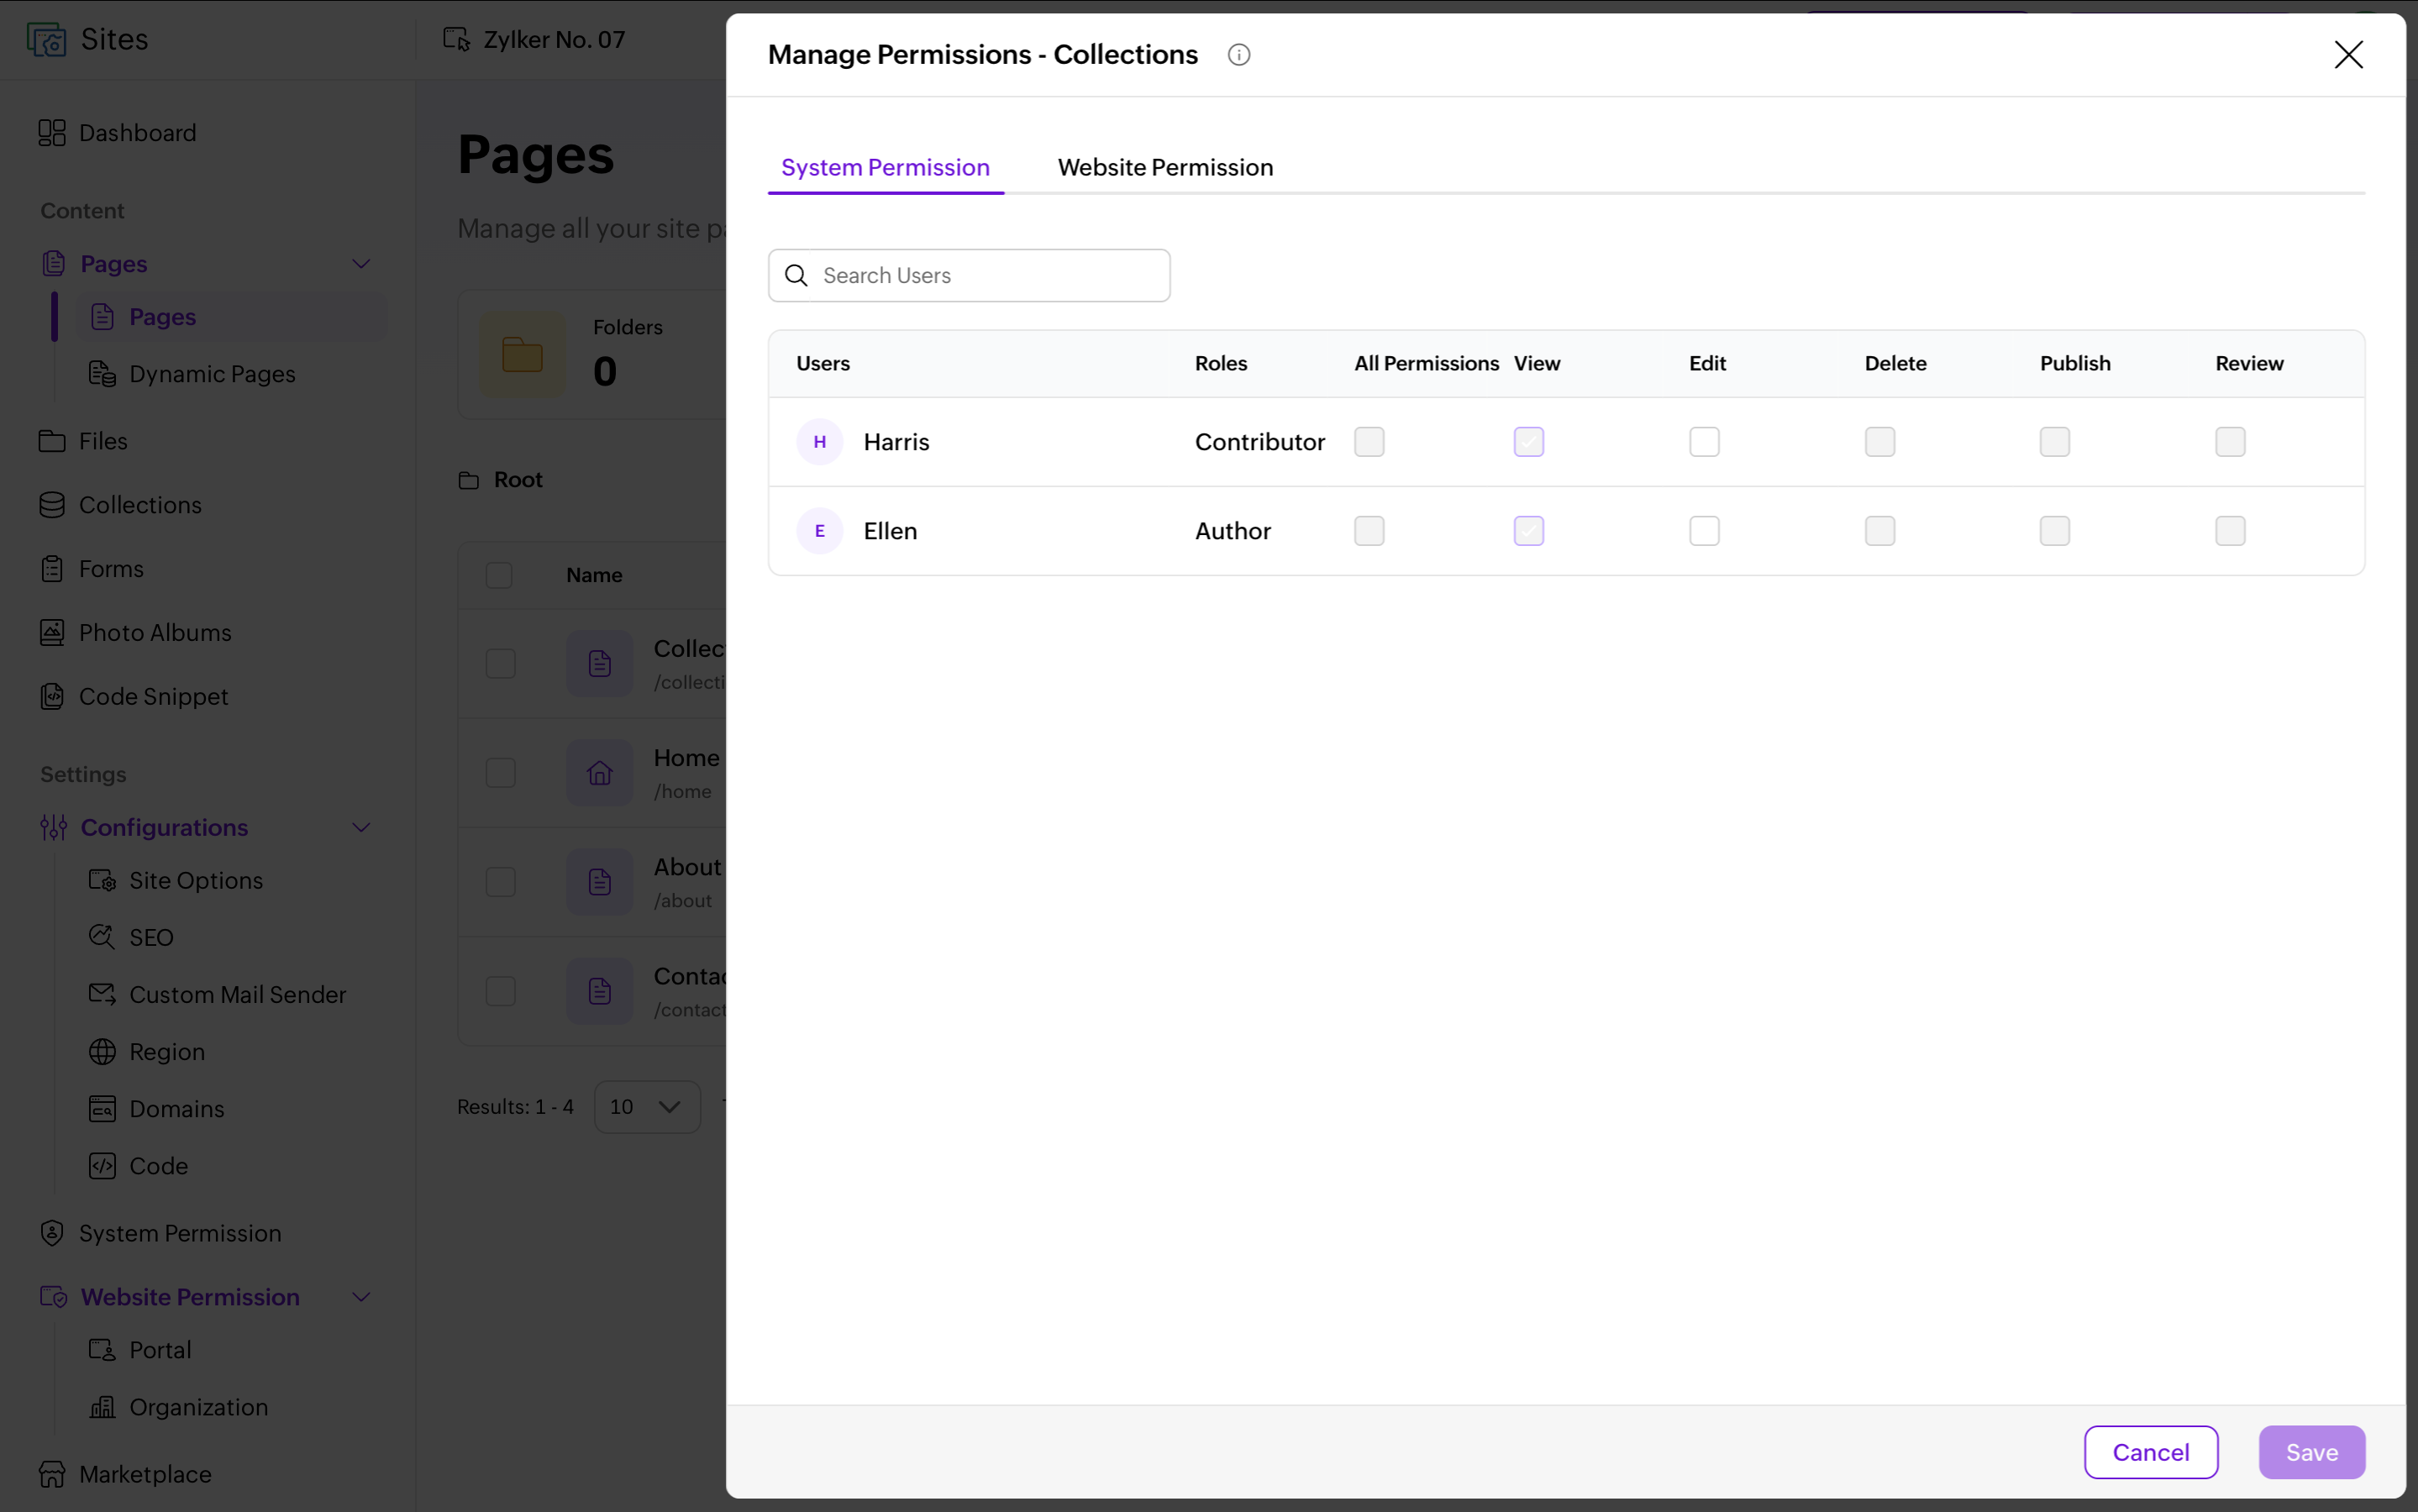Open Forms in the sidebar

pyautogui.click(x=92, y=569)
